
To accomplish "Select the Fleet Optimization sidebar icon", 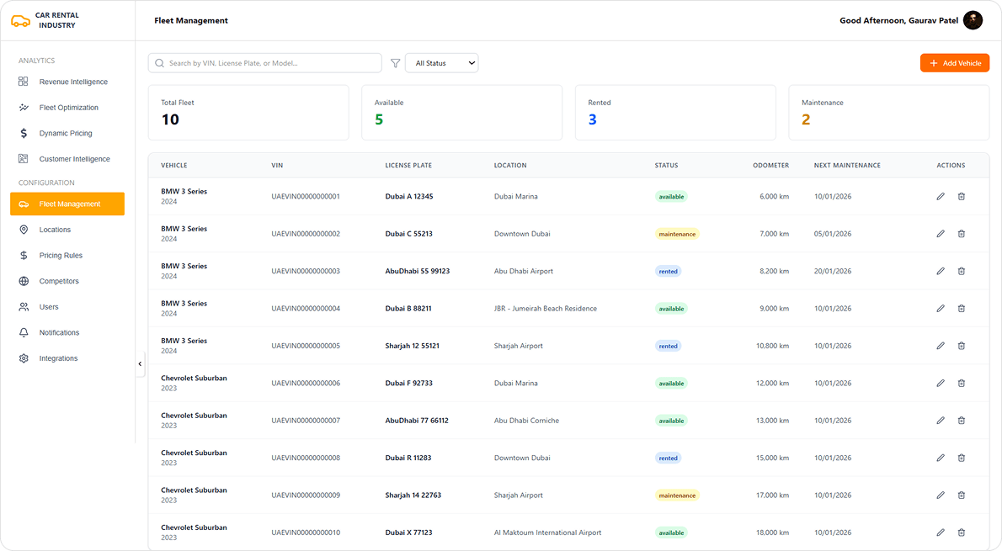I will [x=24, y=107].
